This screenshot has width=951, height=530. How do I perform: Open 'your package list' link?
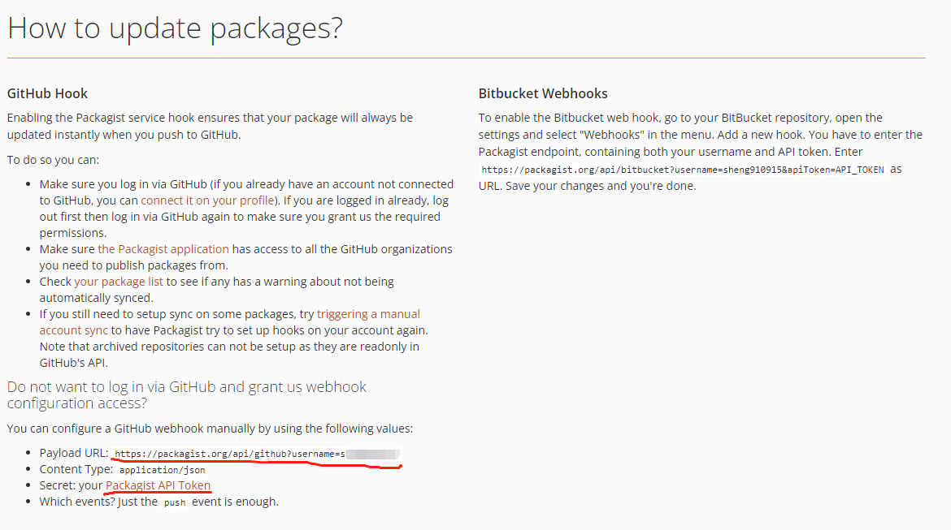(119, 282)
